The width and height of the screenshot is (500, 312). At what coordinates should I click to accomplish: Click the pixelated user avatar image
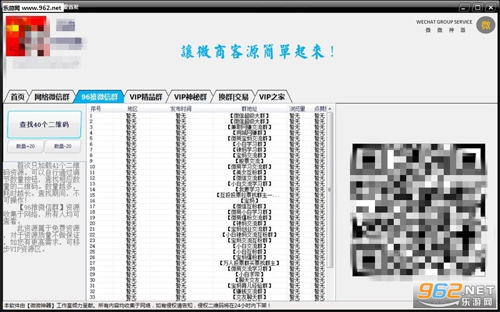point(26,36)
